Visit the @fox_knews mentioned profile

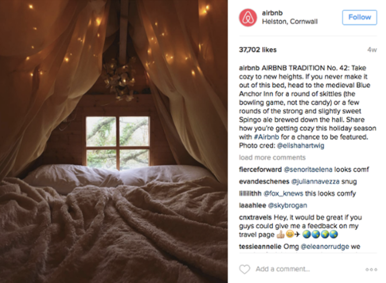[x=283, y=194]
